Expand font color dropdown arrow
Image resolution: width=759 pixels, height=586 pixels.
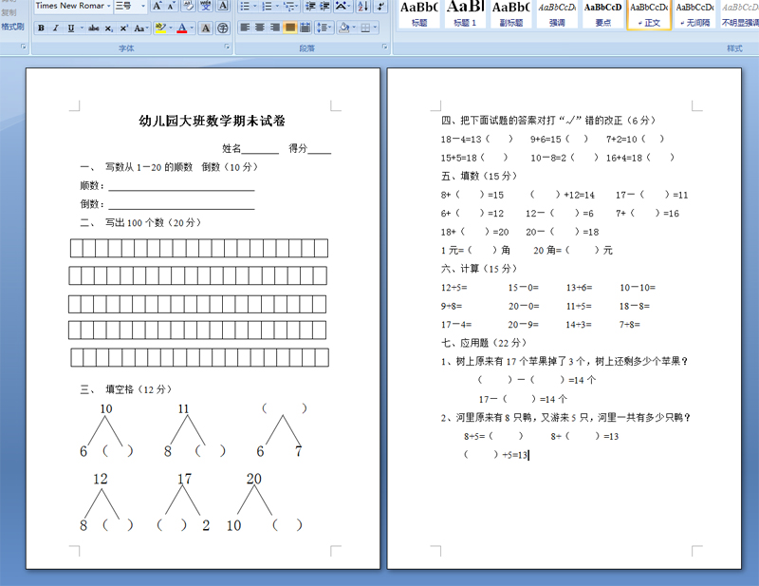(x=192, y=28)
